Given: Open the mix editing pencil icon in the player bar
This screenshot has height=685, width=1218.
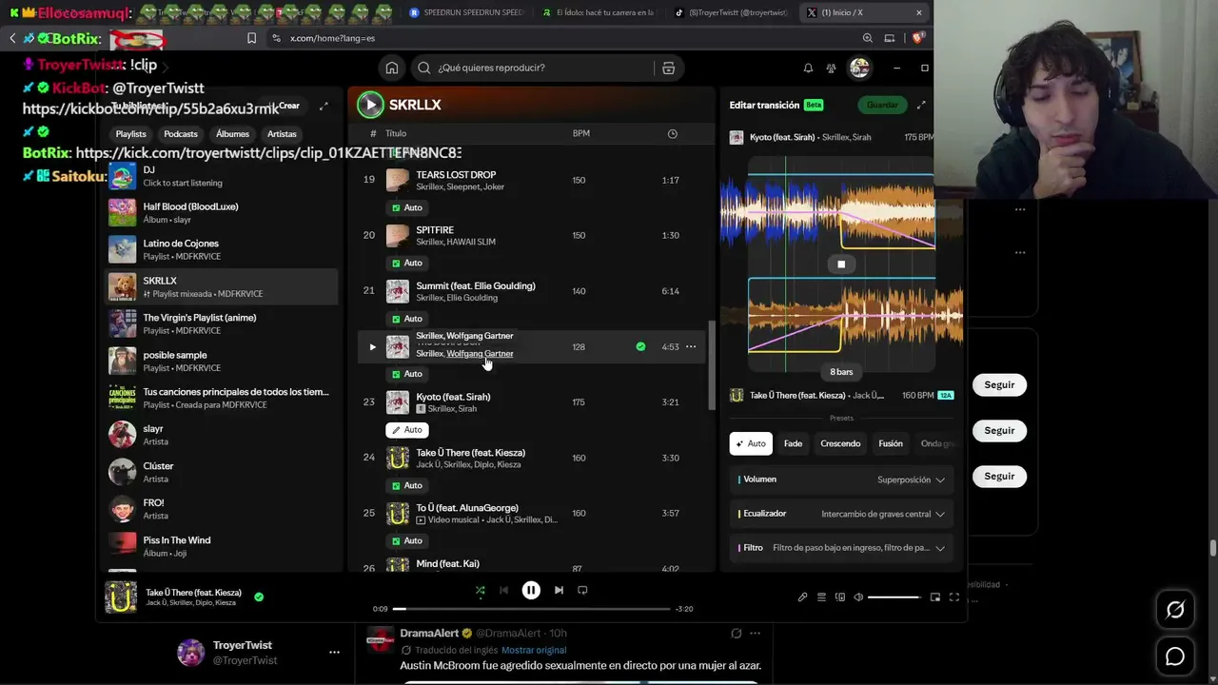Looking at the screenshot, I should tap(802, 597).
